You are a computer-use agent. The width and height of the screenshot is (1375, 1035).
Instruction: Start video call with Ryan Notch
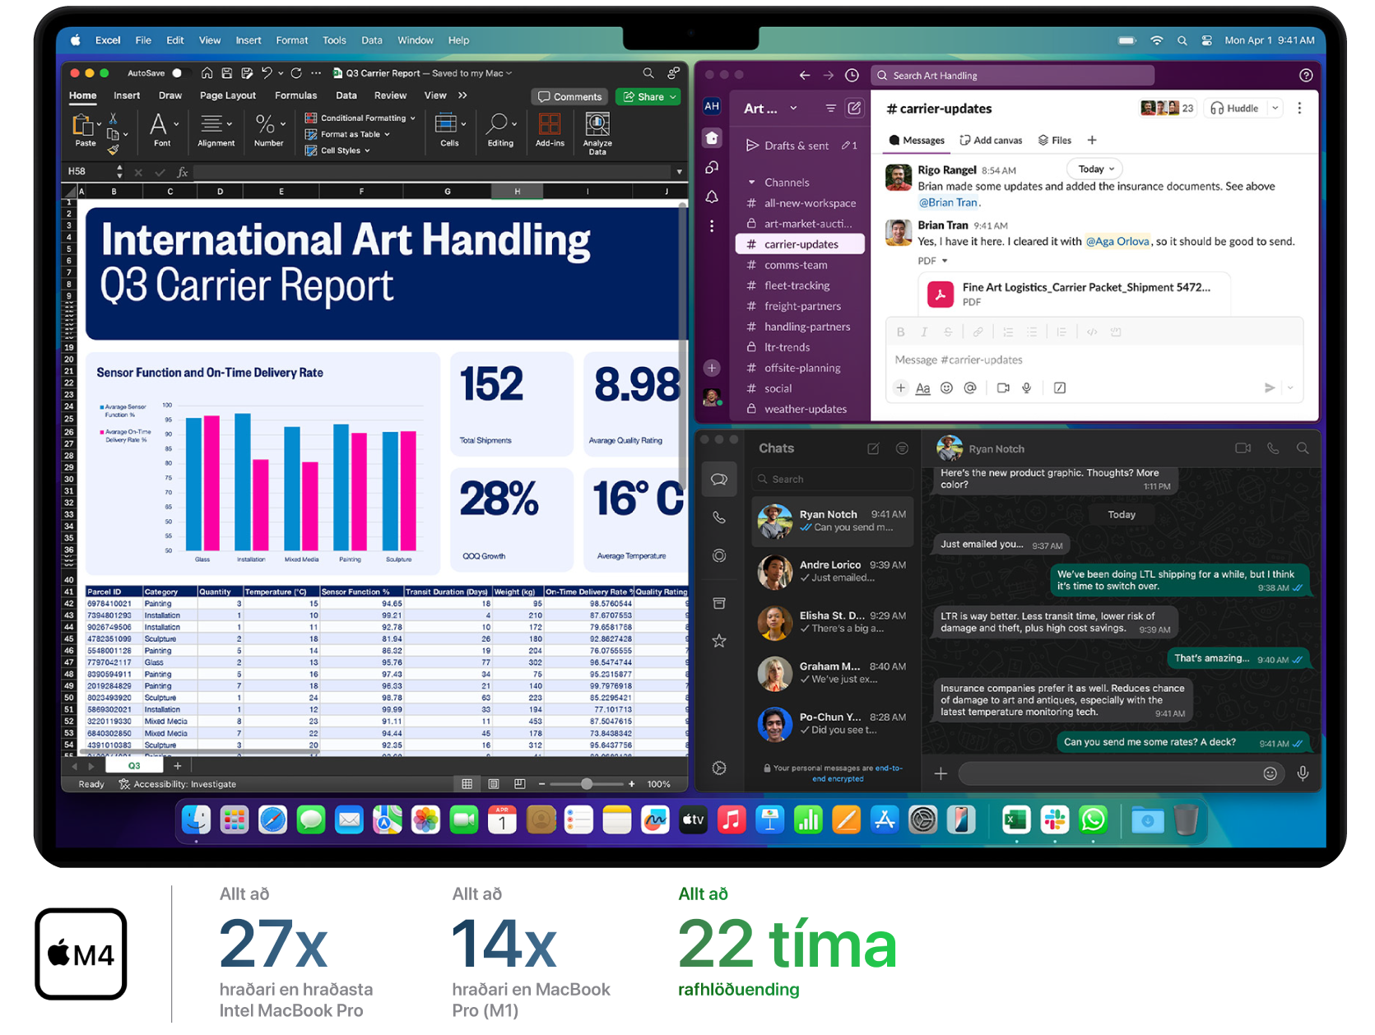1243,448
